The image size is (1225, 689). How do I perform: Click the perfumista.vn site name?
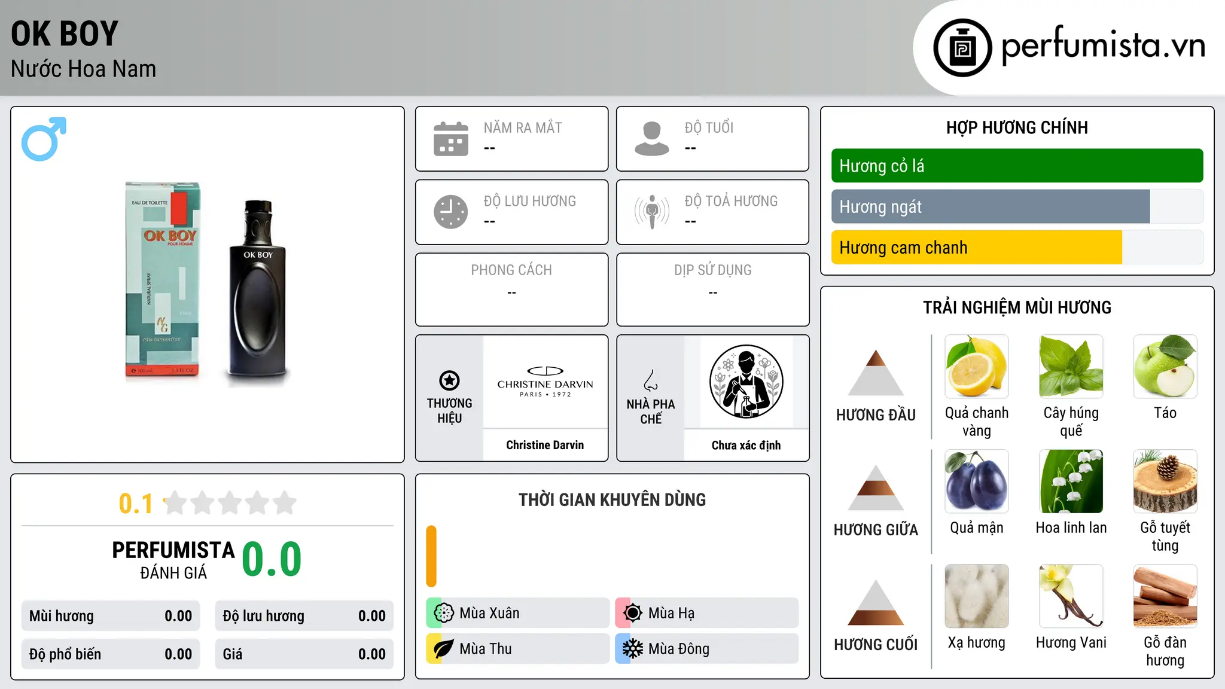pos(1103,45)
